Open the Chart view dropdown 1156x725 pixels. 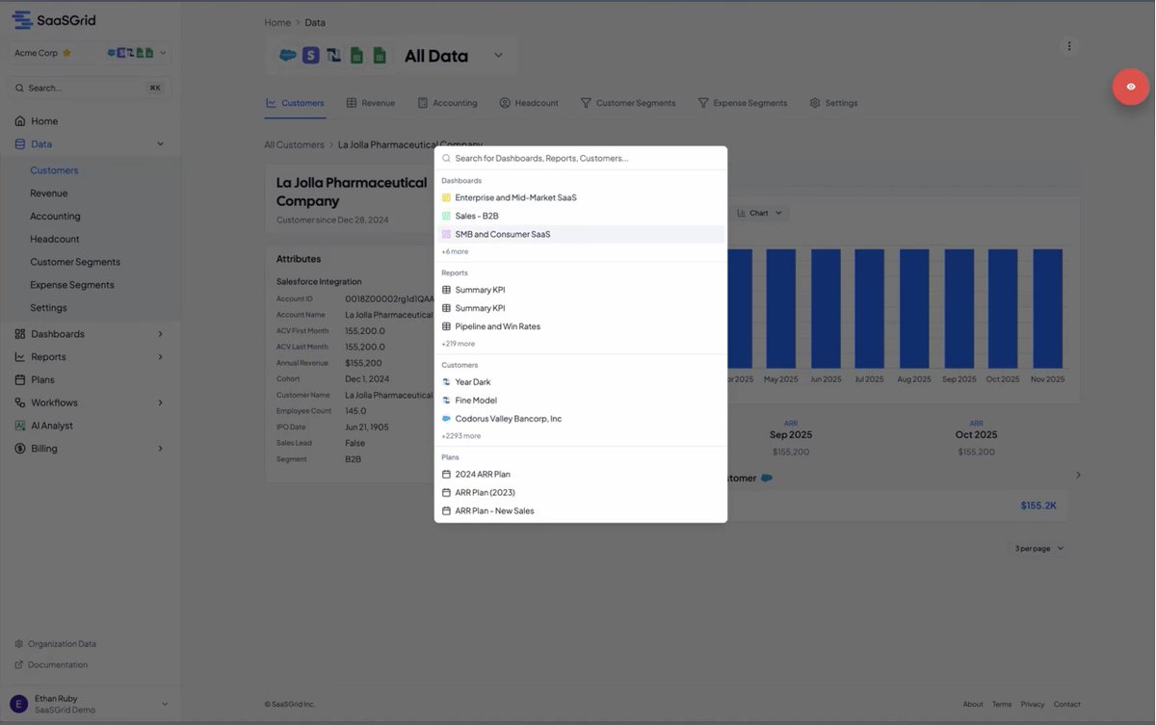[760, 213]
